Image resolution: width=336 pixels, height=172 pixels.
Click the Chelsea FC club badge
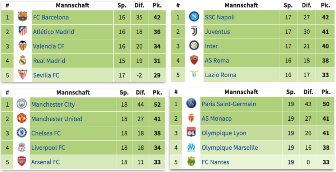pos(22,133)
